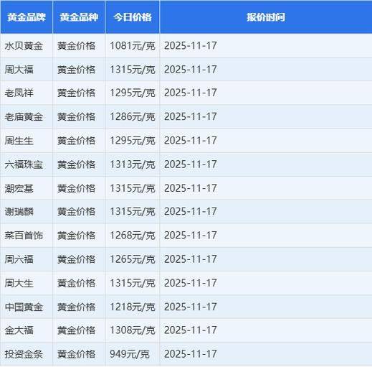This screenshot has height=367, width=372.
Task: Click the 潮宏基 price 1315元/克
Action: click(x=133, y=188)
